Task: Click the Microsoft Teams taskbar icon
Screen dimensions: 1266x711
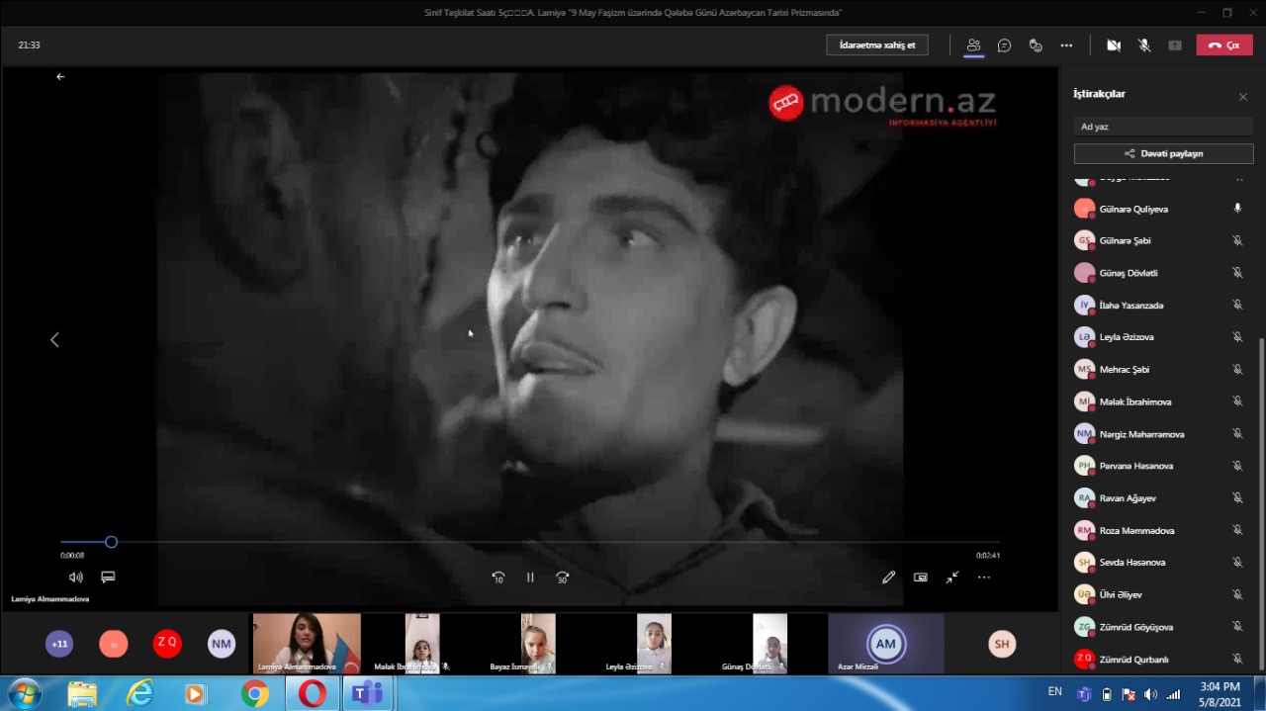Action: [369, 694]
